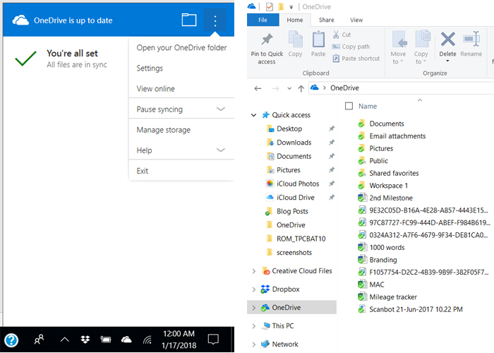Click Paste shortcut in the ribbon

click(356, 59)
